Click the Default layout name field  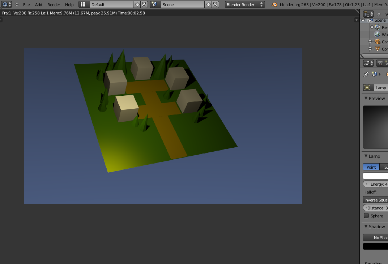[112, 4]
